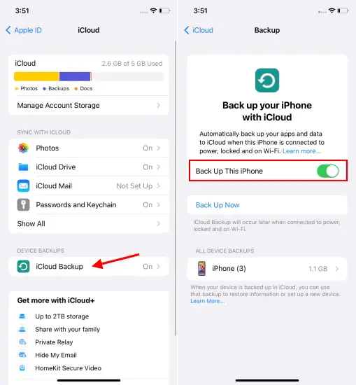The image size is (356, 385).
Task: Tap the iCloud Mail envelope icon
Action: pyautogui.click(x=23, y=186)
